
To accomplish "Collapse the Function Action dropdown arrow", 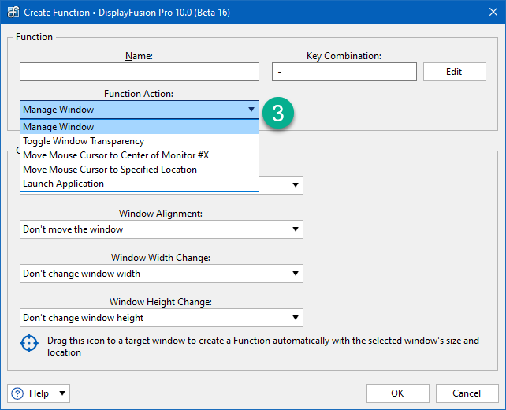I will [251, 110].
